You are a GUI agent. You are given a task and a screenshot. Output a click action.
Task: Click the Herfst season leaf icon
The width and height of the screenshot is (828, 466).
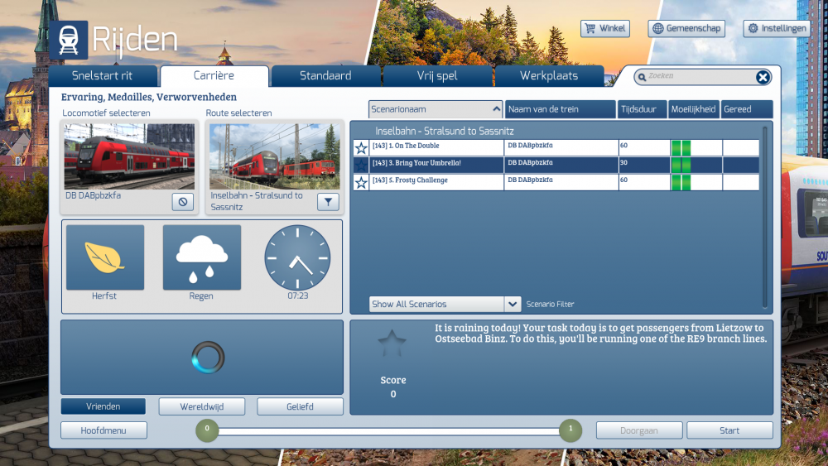tap(104, 257)
